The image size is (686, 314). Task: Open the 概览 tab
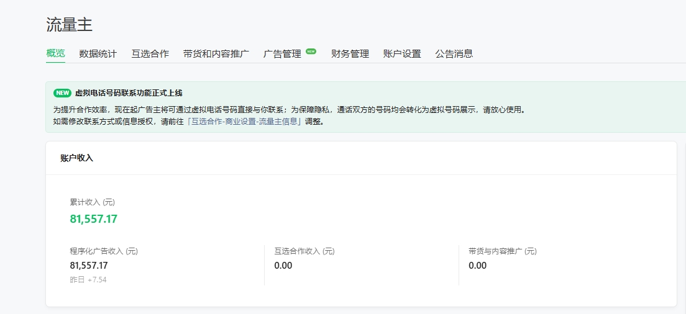55,54
